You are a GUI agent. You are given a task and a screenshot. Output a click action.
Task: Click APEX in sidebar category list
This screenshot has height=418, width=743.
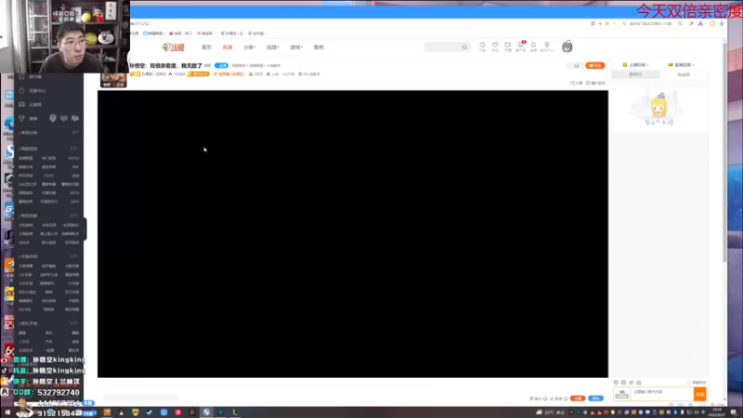(74, 202)
